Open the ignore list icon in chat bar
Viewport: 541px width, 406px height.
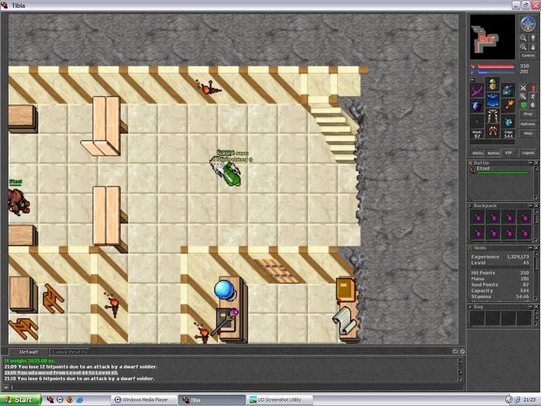[462, 352]
